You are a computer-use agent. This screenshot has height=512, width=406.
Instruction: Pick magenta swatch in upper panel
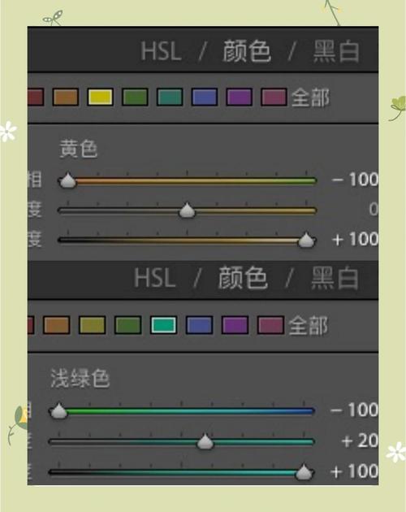274,97
